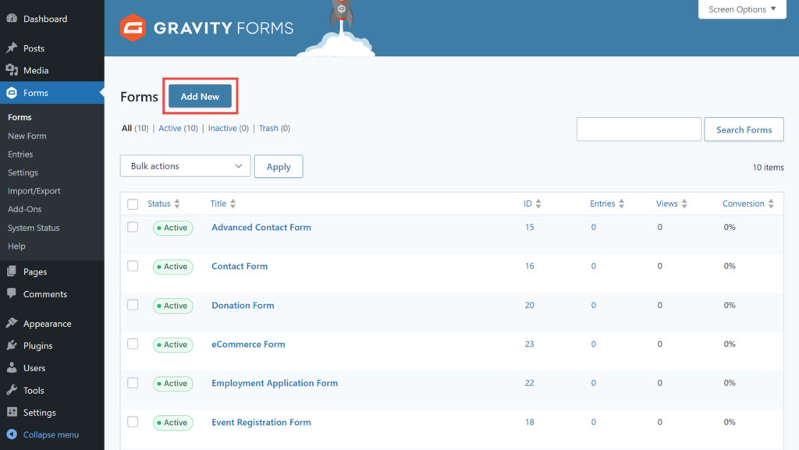Screen dimensions: 799x450
Task: Click inside the forms search field
Action: [x=638, y=129]
